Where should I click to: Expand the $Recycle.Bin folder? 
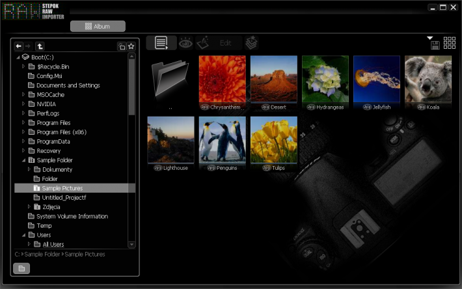tap(23, 66)
